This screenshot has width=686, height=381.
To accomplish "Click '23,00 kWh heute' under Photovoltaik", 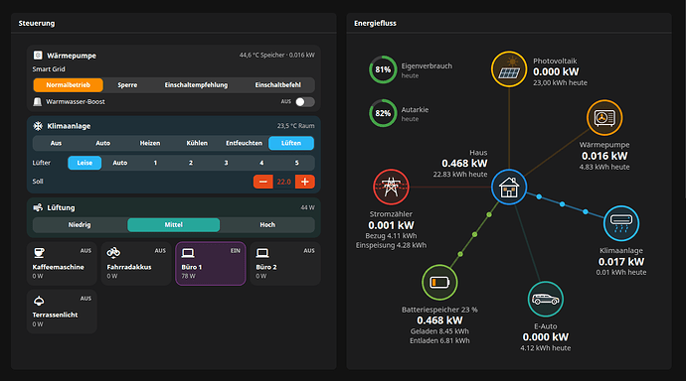I will 560,83.
